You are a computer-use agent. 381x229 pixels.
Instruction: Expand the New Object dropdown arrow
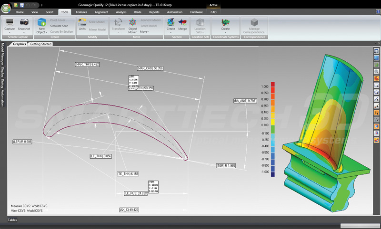tap(46, 32)
